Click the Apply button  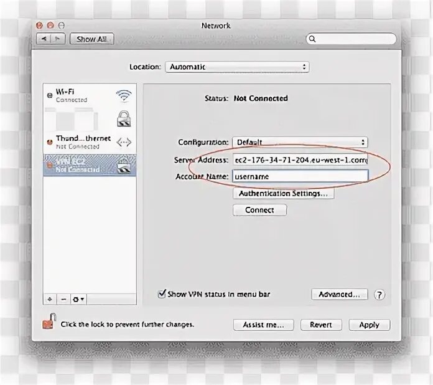tap(370, 325)
